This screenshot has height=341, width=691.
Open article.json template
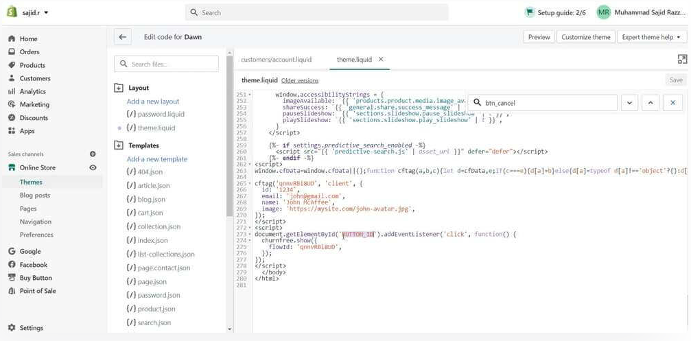tap(153, 185)
